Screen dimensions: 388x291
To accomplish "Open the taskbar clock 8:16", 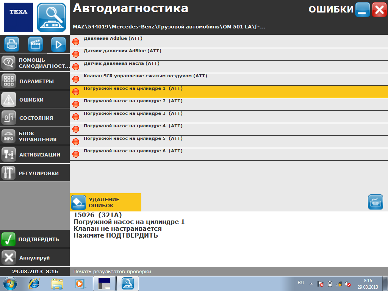I will tap(368, 284).
